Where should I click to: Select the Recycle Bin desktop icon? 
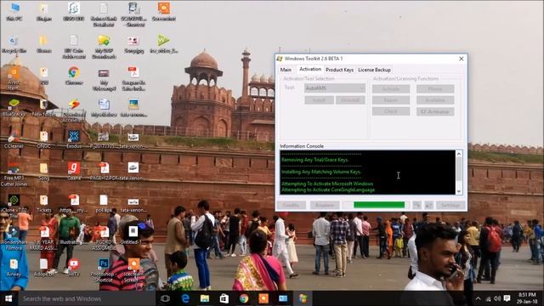click(x=14, y=44)
